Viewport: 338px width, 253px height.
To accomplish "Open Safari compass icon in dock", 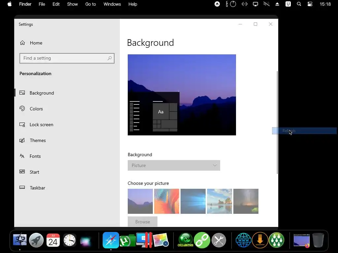I will coord(111,240).
